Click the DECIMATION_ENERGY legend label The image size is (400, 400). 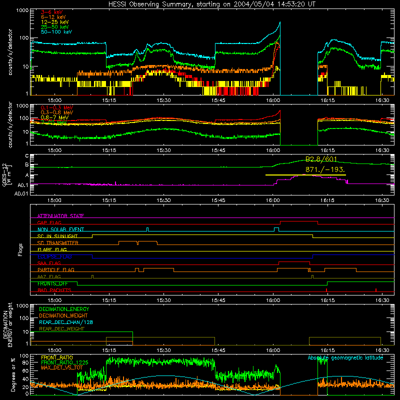pyautogui.click(x=64, y=309)
